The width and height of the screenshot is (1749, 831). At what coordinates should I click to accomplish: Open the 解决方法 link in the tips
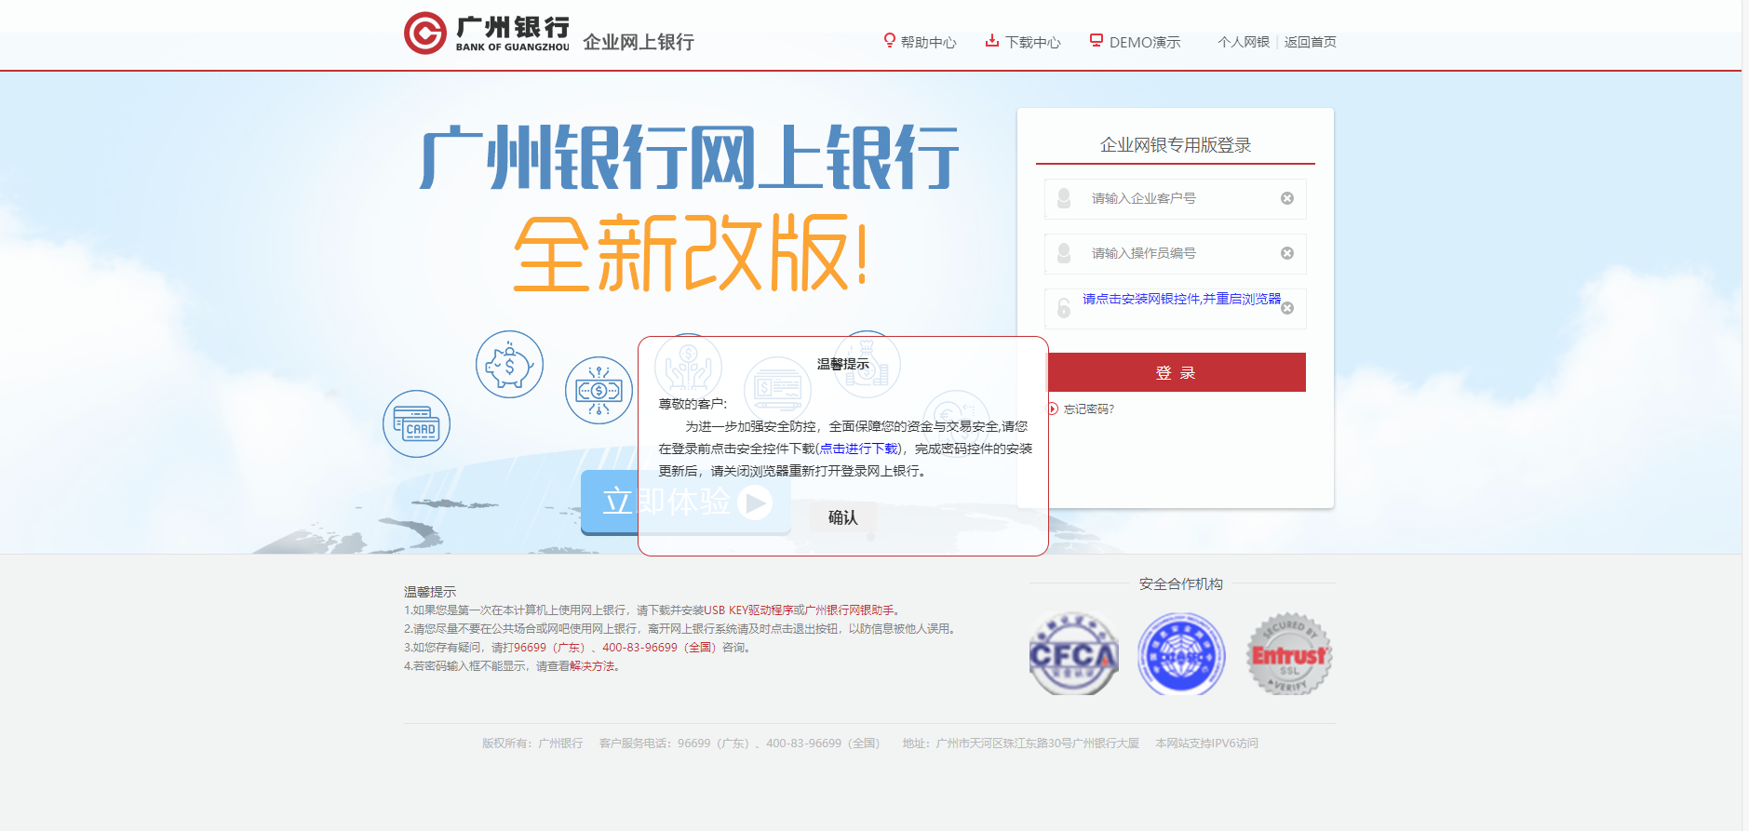pyautogui.click(x=592, y=666)
